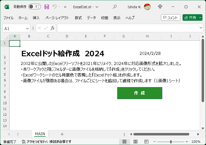Go to the データ tab

click(91, 18)
